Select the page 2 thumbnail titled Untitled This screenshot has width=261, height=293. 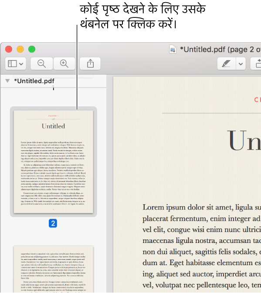[x=54, y=162]
